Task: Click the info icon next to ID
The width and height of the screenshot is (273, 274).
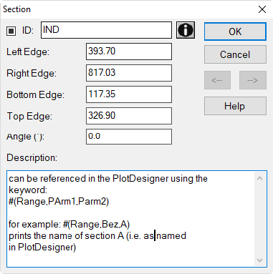Action: [186, 30]
